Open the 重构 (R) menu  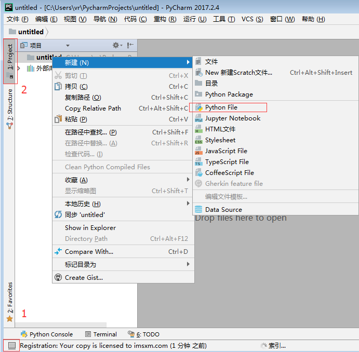pyautogui.click(x=165, y=19)
